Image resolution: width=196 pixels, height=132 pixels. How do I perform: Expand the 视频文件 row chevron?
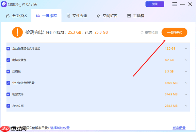pos(186,94)
